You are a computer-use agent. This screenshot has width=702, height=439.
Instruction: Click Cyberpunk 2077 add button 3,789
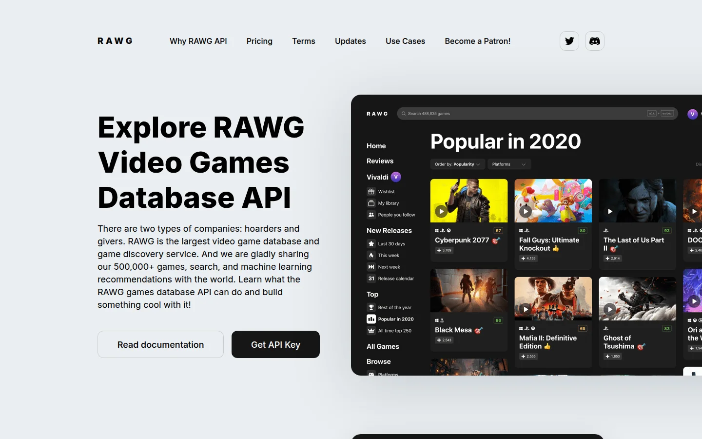[x=444, y=250]
